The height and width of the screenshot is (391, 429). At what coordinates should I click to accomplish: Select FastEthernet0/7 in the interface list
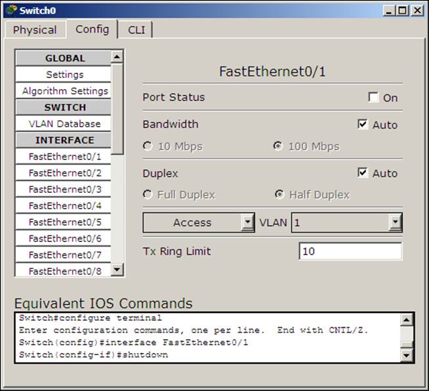64,255
